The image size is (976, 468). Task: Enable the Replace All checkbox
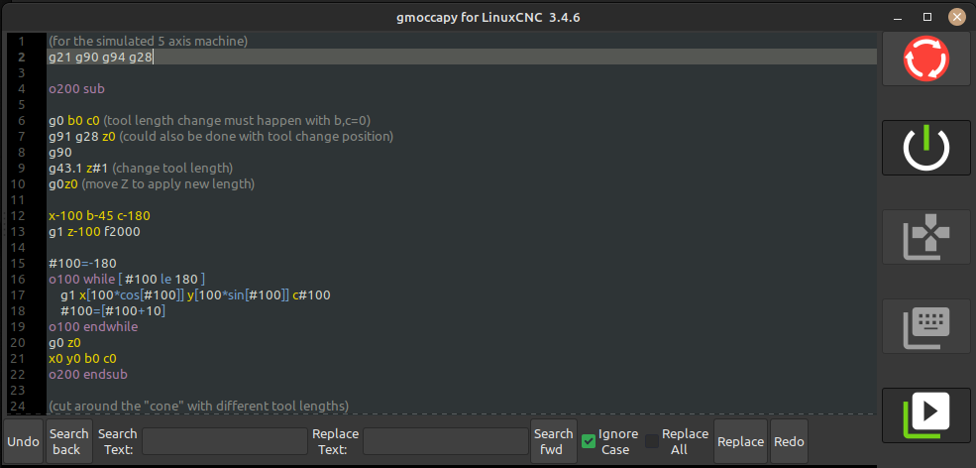point(652,441)
